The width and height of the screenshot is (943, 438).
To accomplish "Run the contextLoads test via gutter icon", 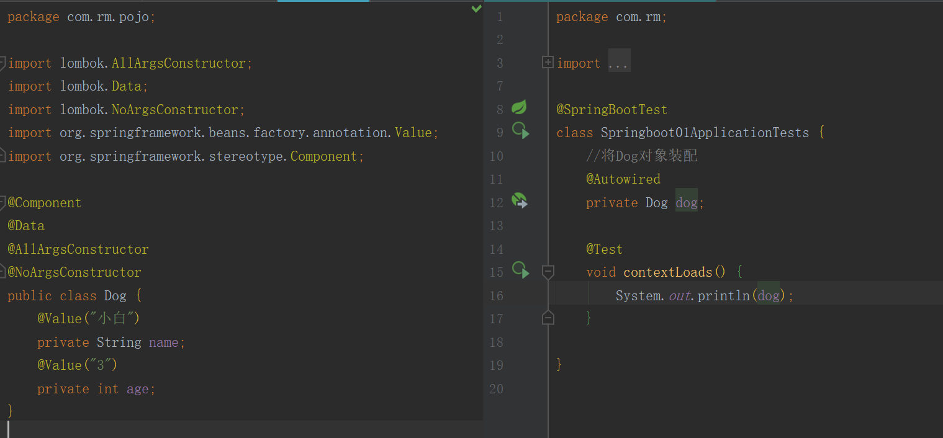I will [x=520, y=270].
